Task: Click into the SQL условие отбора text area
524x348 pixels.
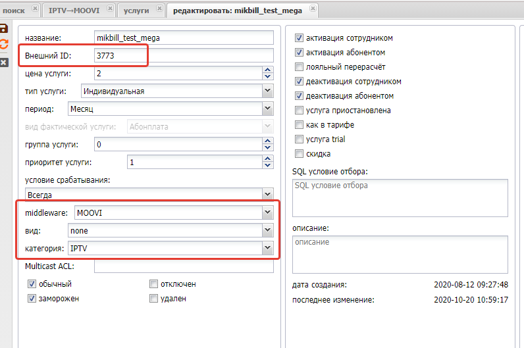Action: pos(400,197)
